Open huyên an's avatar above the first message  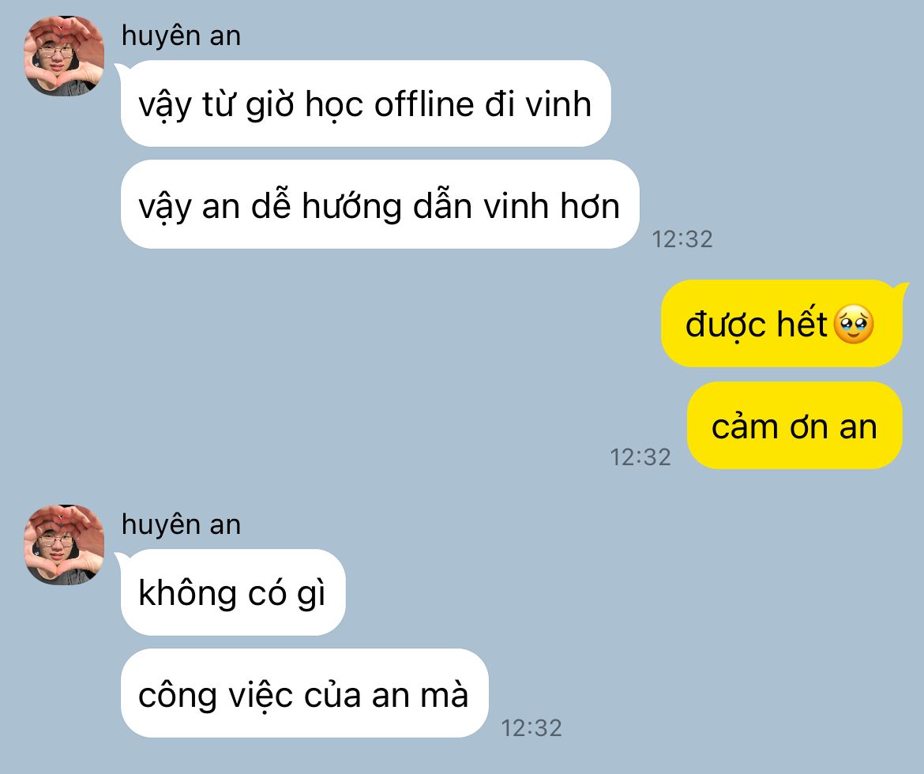tap(64, 56)
